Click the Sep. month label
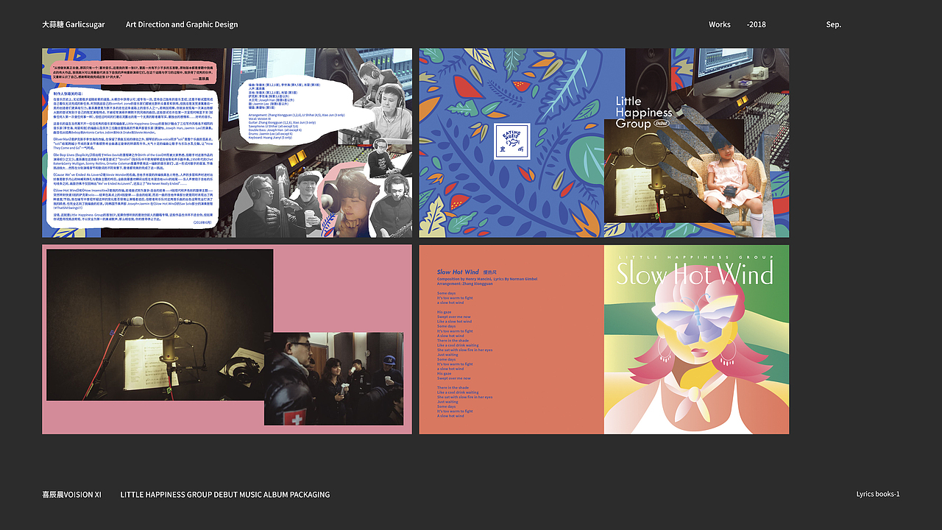Image resolution: width=942 pixels, height=530 pixels. tap(834, 24)
